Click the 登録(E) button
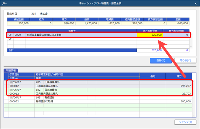This screenshot has width=200, height=129. point(161,61)
